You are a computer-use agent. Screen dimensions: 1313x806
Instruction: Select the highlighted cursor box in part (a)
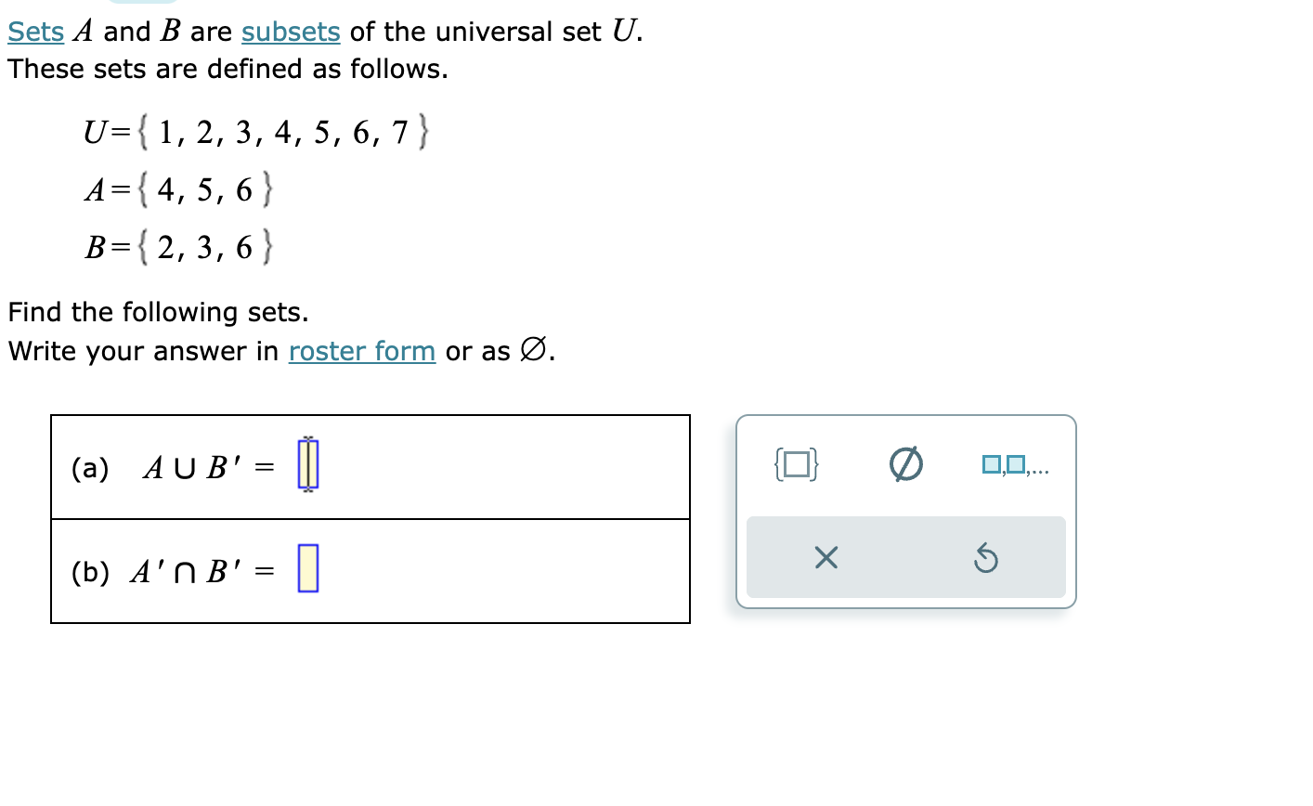pyautogui.click(x=308, y=466)
